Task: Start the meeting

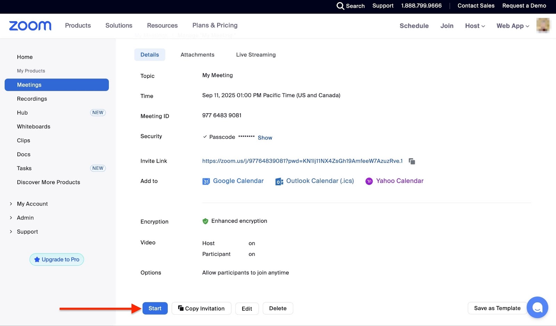Action: click(155, 309)
